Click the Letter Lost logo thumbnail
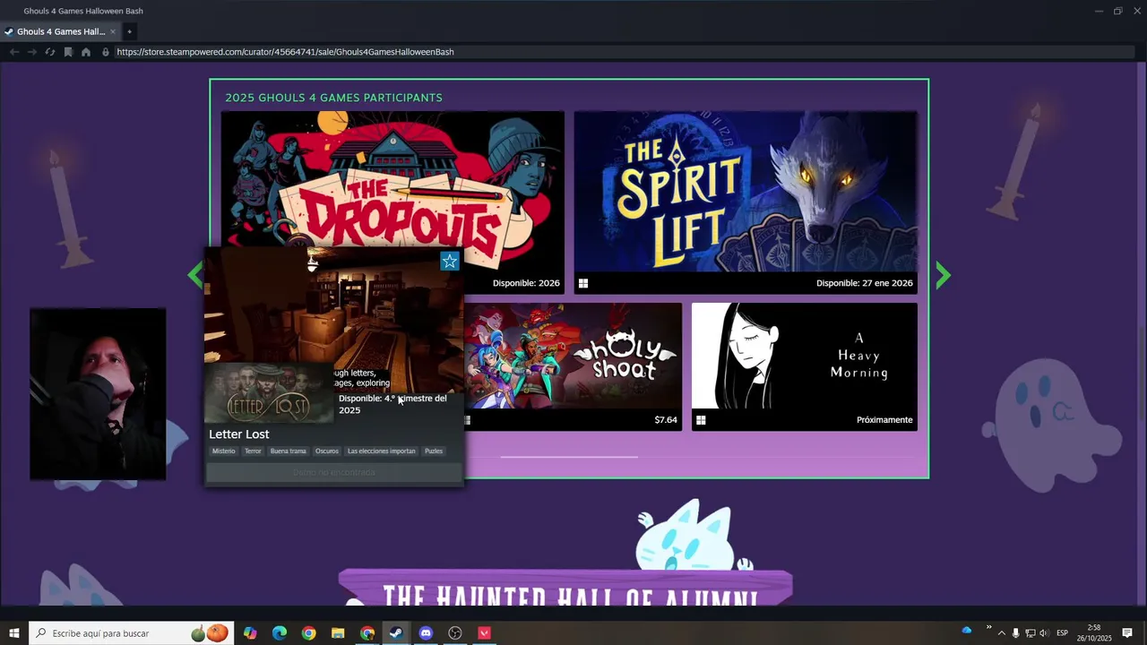 269,393
